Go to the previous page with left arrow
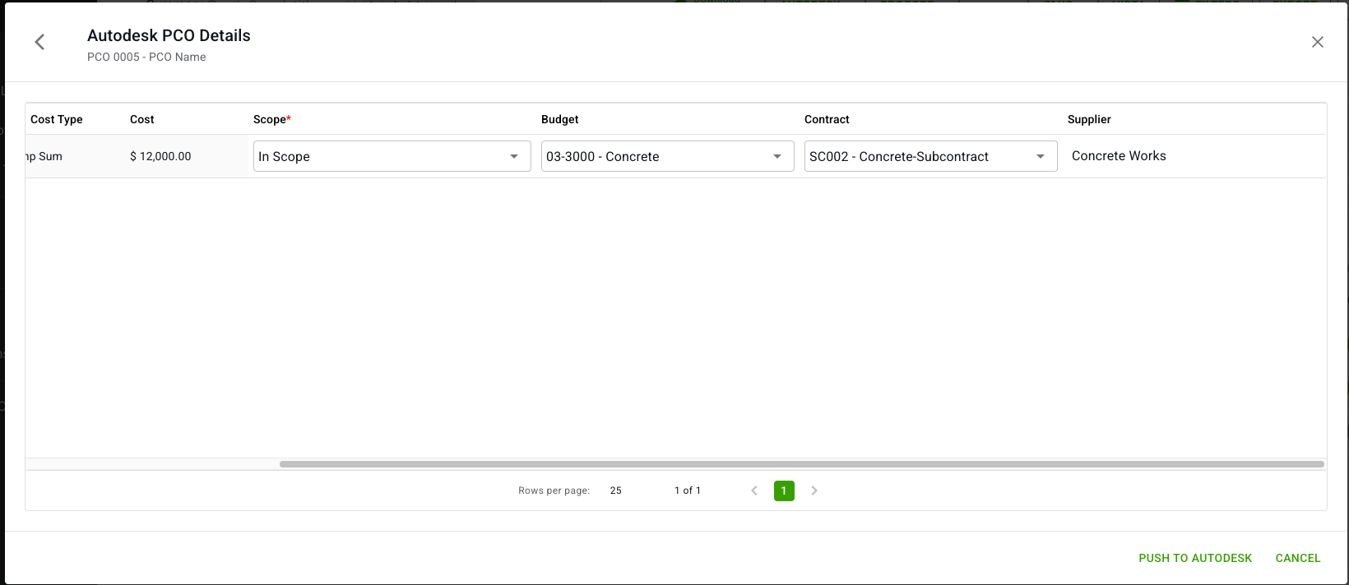The image size is (1349, 585). [x=754, y=491]
